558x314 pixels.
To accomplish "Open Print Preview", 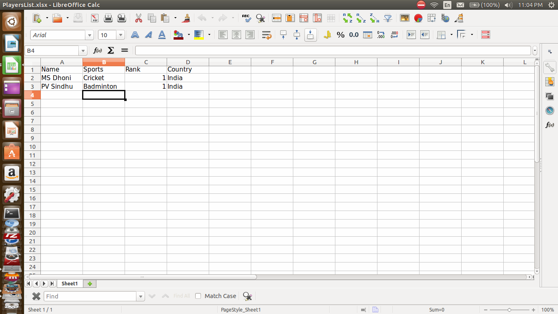I will point(122,18).
